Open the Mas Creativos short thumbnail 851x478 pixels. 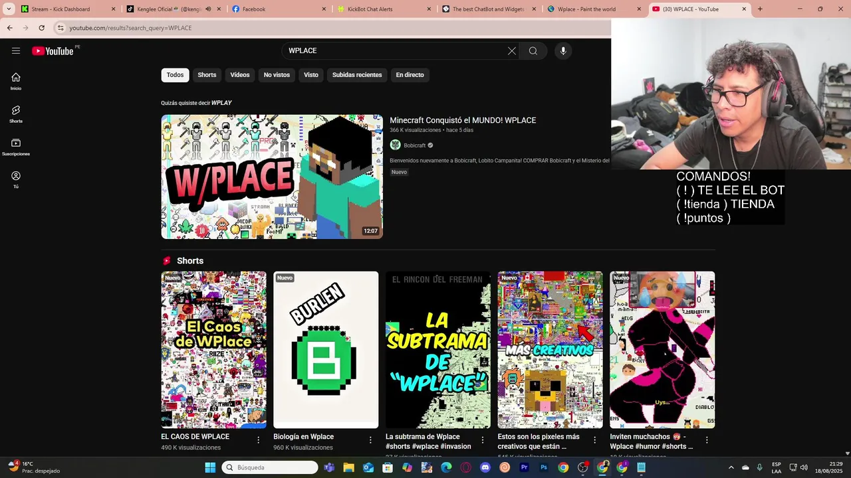(550, 350)
